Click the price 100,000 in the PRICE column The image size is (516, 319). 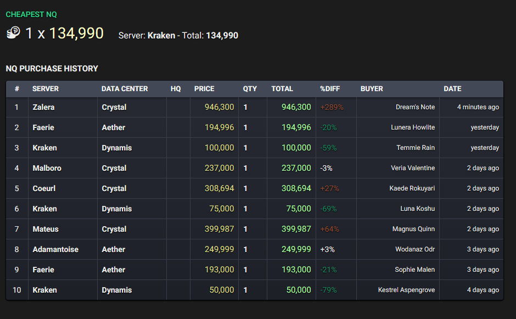coord(219,148)
